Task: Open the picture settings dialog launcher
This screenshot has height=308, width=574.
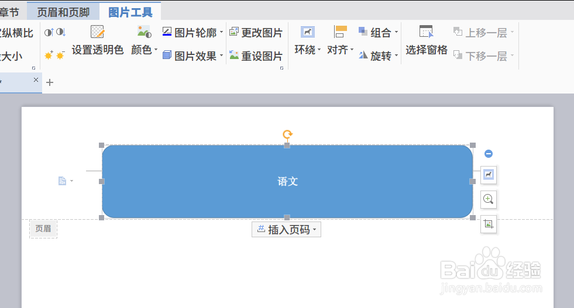Action: [x=281, y=68]
